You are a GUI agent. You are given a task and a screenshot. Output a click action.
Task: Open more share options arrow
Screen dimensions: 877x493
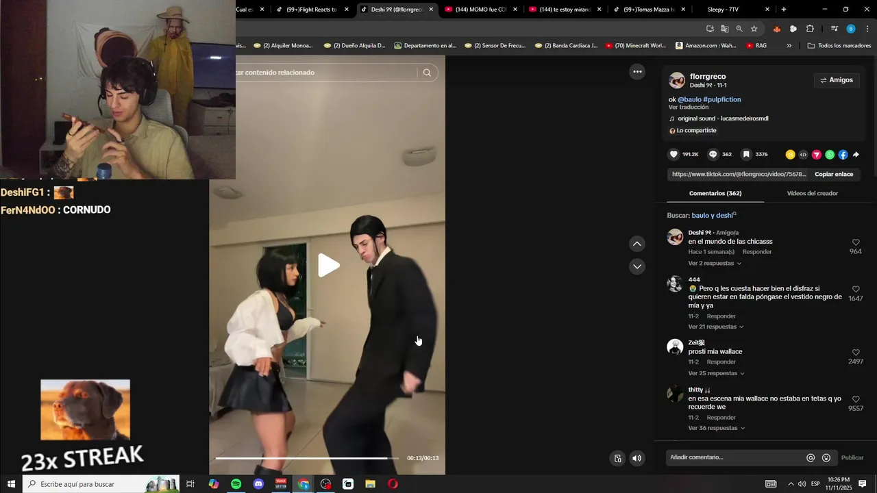pos(856,155)
